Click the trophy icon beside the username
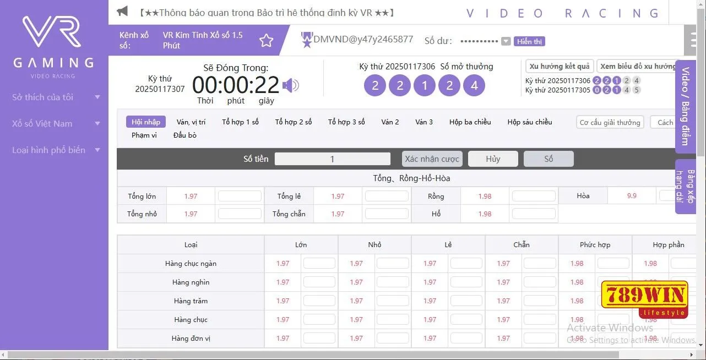This screenshot has height=360, width=706. pos(306,39)
